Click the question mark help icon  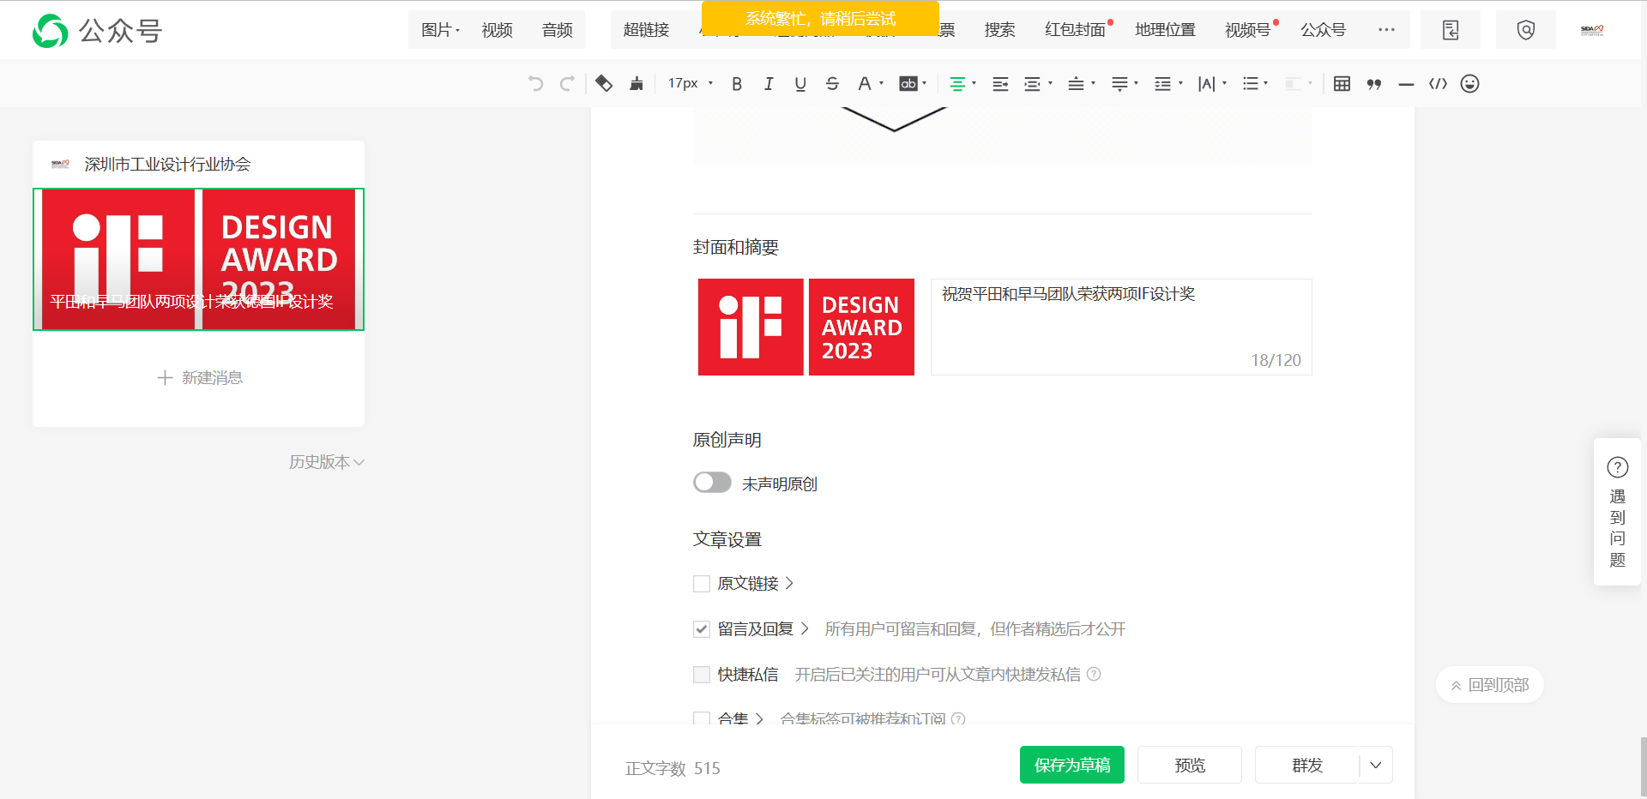[1618, 467]
